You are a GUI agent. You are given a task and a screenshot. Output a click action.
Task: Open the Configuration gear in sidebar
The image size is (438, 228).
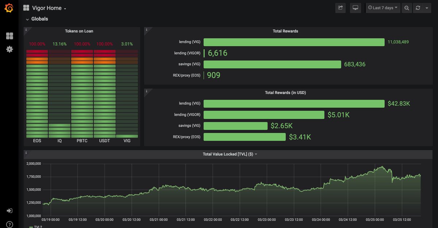[9, 49]
